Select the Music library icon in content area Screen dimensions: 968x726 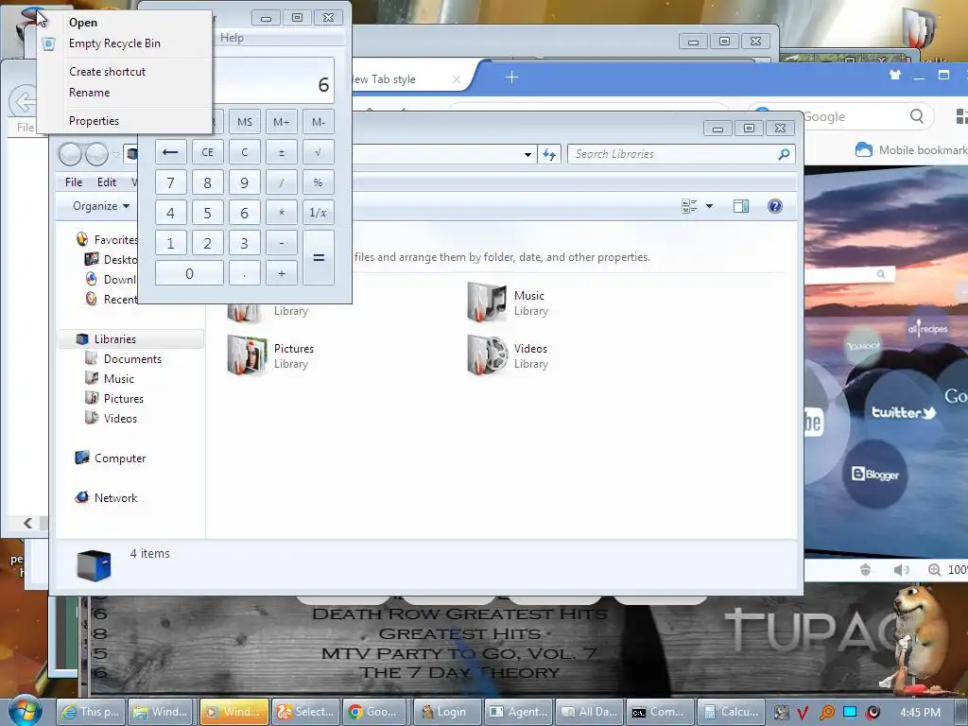click(x=487, y=302)
